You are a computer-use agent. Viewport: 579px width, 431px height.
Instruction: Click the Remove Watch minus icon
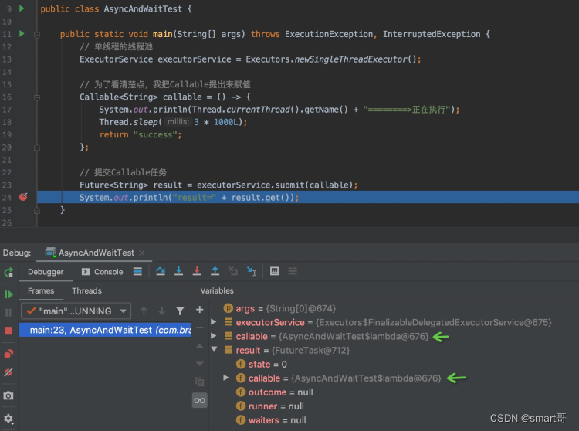[200, 327]
